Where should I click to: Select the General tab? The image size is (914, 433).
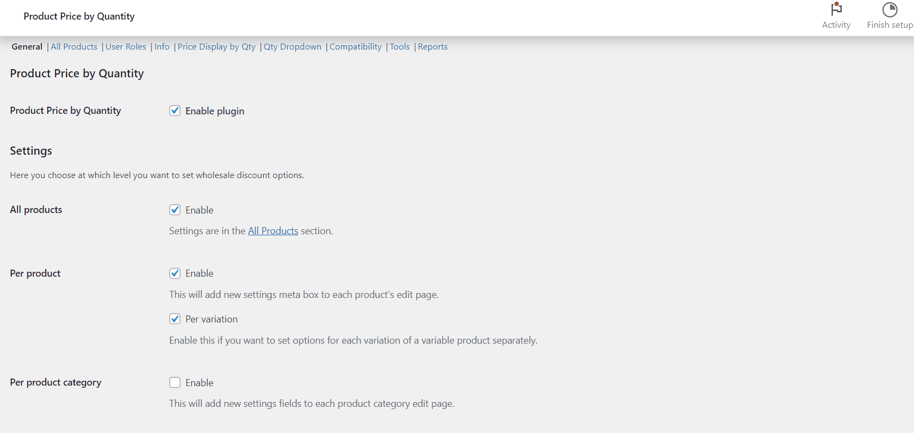(27, 47)
